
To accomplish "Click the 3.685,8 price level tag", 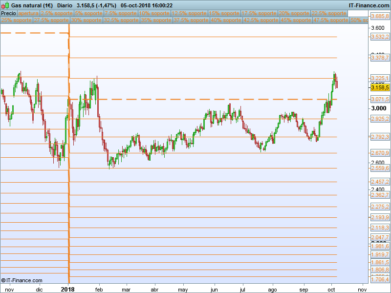I will [x=380, y=16].
